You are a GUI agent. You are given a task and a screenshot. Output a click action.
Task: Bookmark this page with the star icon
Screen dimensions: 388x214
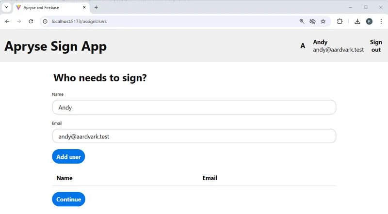pos(323,21)
